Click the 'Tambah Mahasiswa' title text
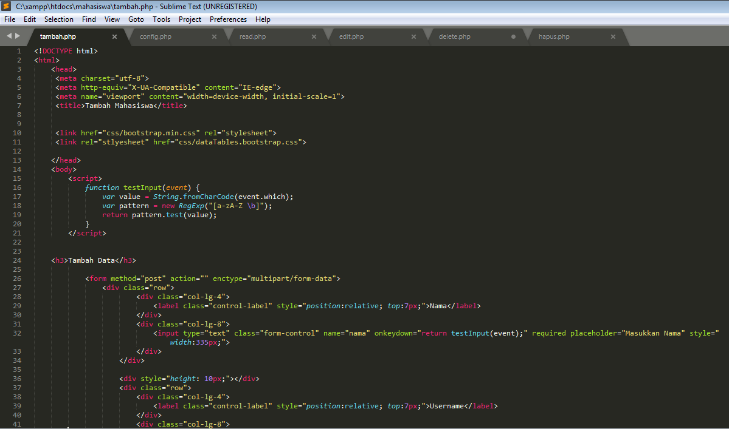The height and width of the screenshot is (429, 729). click(119, 106)
